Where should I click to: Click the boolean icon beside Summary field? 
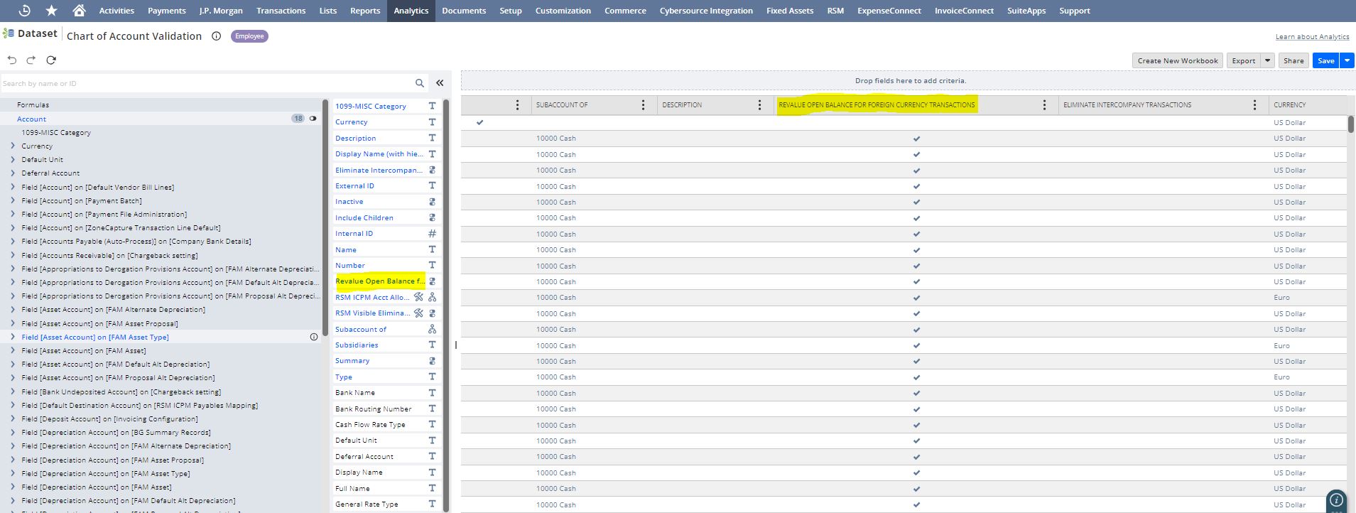point(432,361)
